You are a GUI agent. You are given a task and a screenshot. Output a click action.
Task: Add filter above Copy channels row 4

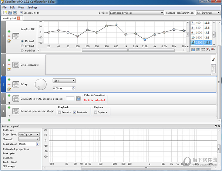click(9, 60)
